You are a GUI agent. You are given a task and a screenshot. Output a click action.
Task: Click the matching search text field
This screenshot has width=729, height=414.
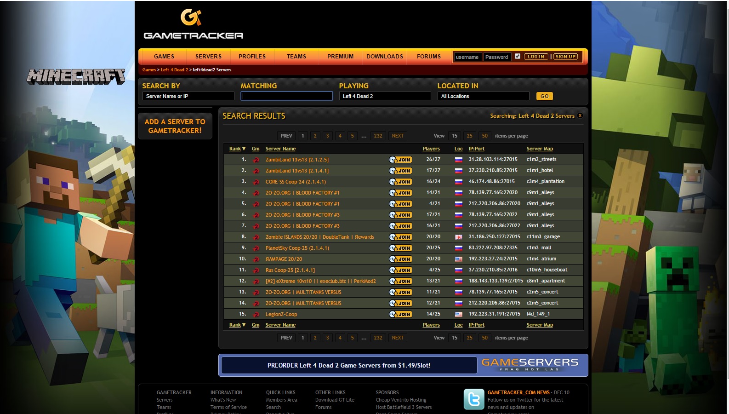tap(287, 96)
